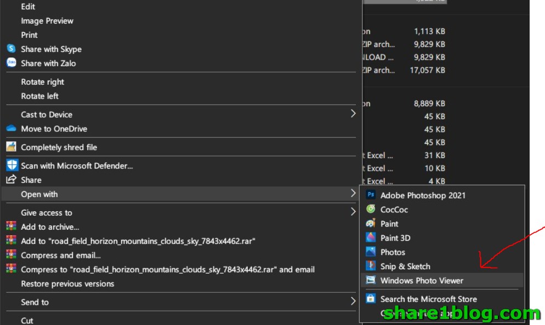Select Share with Skype

(x=51, y=49)
